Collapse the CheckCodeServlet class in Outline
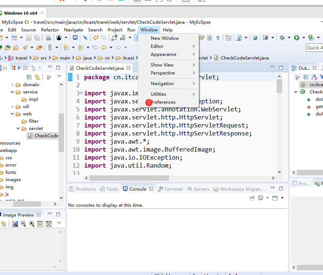The height and width of the screenshot is (275, 323). pyautogui.click(x=296, y=92)
